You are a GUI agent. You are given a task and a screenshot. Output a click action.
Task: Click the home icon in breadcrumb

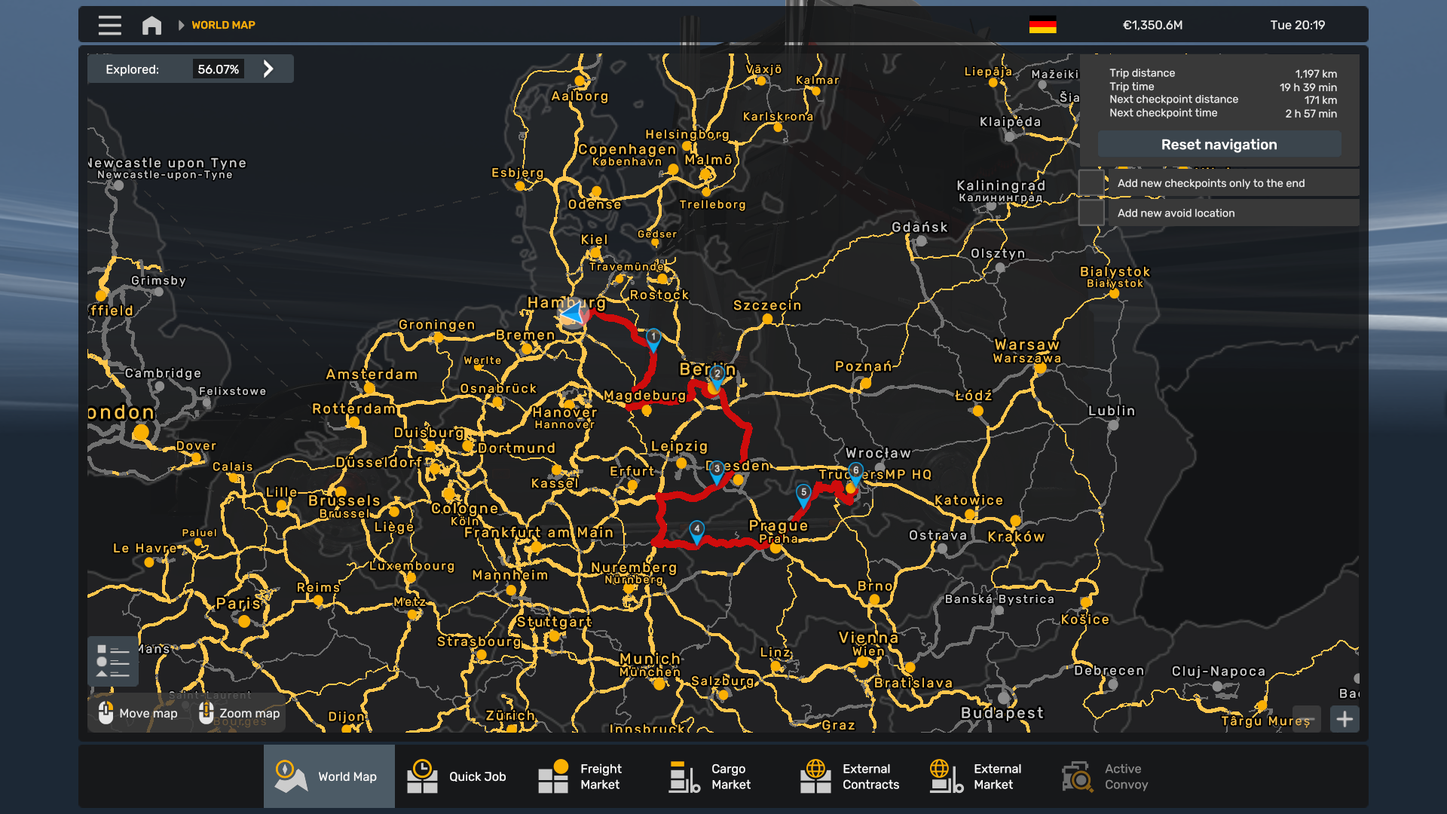click(x=151, y=25)
